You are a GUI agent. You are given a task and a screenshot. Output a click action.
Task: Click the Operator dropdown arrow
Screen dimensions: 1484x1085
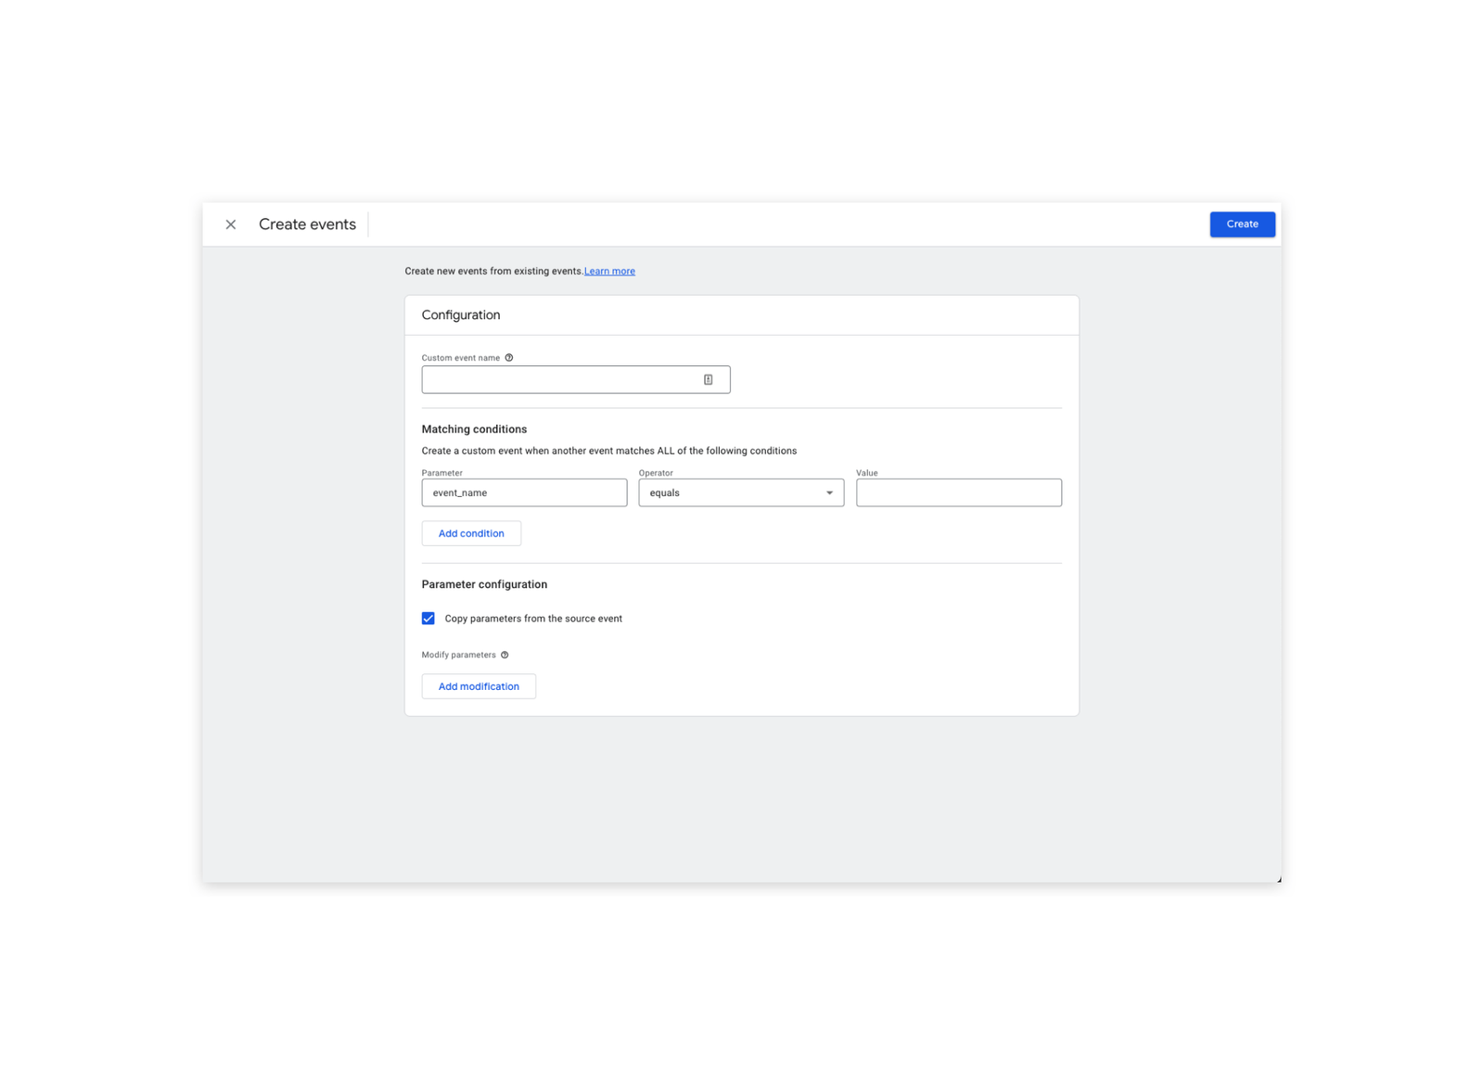pyautogui.click(x=829, y=493)
